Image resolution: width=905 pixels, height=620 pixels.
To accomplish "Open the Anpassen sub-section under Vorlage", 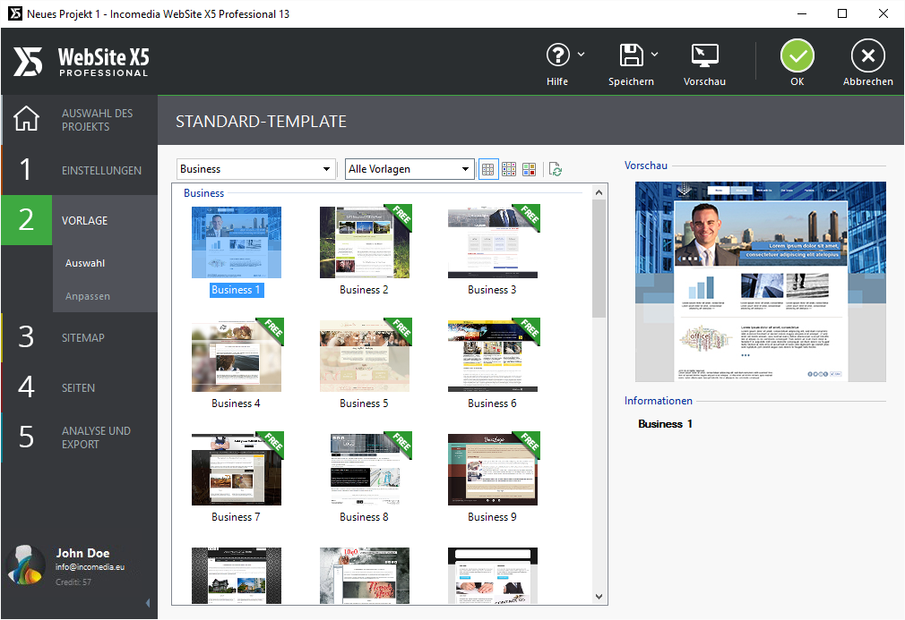I will pos(90,296).
